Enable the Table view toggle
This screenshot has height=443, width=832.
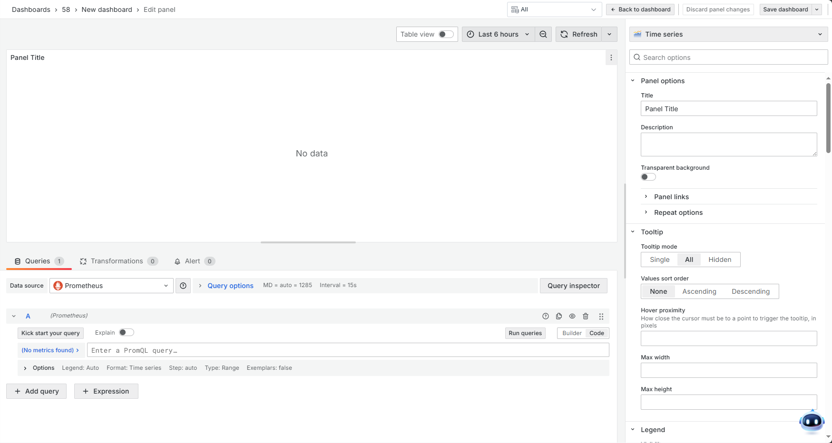(446, 34)
